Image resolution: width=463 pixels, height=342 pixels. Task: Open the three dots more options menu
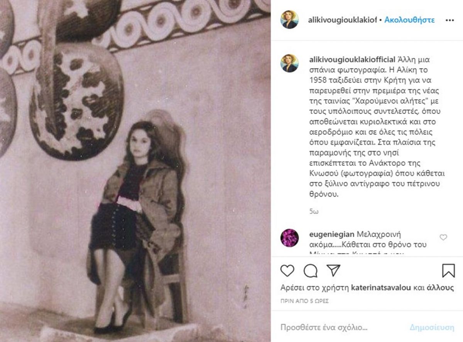[449, 20]
